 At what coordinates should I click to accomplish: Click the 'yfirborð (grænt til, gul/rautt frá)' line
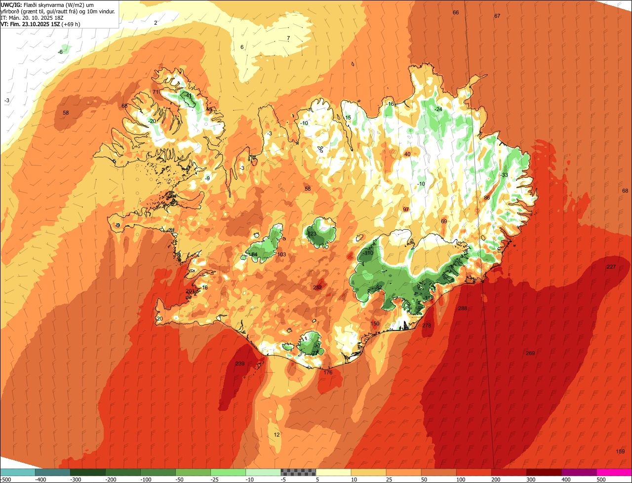(58, 11)
